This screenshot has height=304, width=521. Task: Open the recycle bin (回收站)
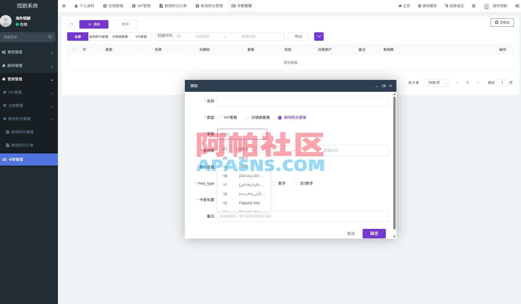(x=502, y=22)
